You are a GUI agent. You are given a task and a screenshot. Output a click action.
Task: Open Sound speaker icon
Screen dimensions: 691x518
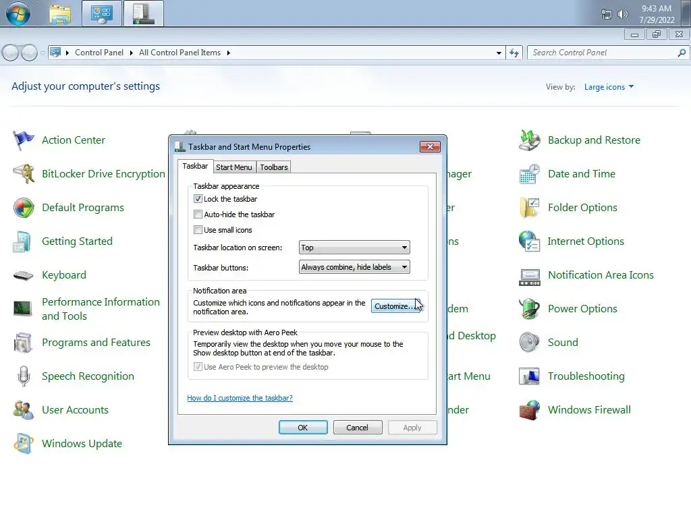[x=529, y=343]
